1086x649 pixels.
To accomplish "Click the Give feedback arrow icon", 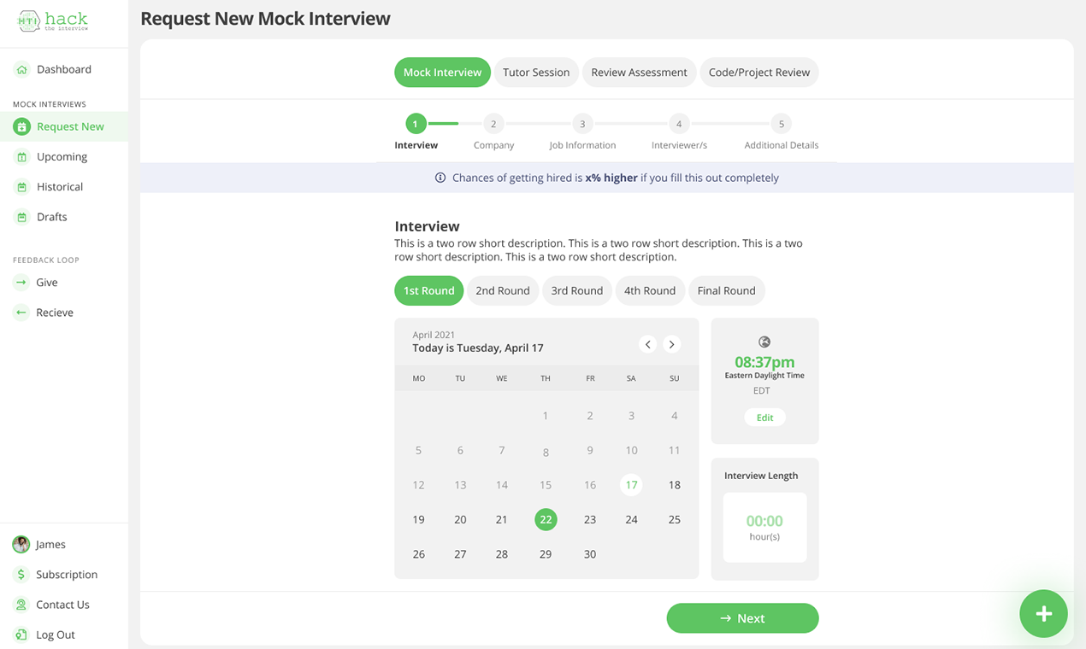I will (x=20, y=282).
